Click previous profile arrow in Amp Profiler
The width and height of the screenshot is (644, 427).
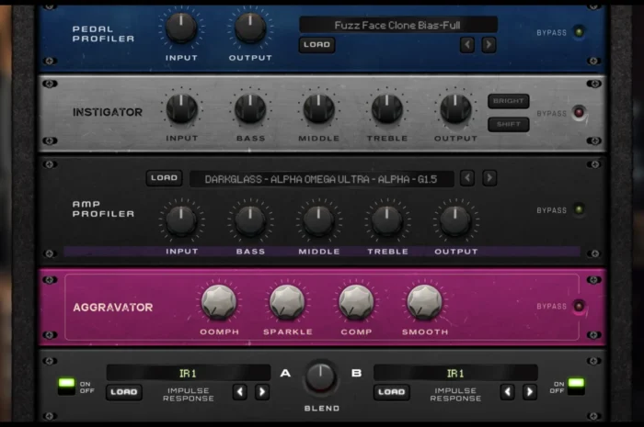tap(467, 178)
